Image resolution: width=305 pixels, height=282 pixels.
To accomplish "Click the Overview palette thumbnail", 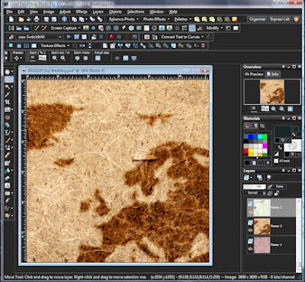I will point(272,91).
